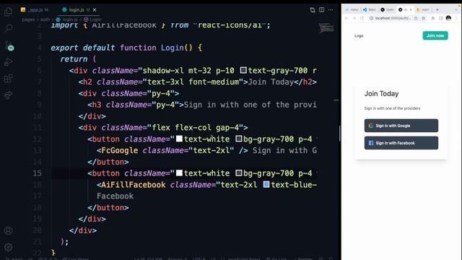Image resolution: width=462 pixels, height=260 pixels.
Task: Open bg-gray-700 color swatch on line 15
Action: (239, 173)
